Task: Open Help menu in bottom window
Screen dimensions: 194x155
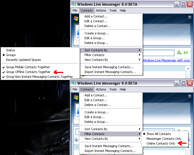Action: pos(123,89)
